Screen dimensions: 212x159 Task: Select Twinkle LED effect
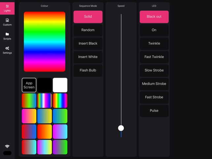coord(154,44)
